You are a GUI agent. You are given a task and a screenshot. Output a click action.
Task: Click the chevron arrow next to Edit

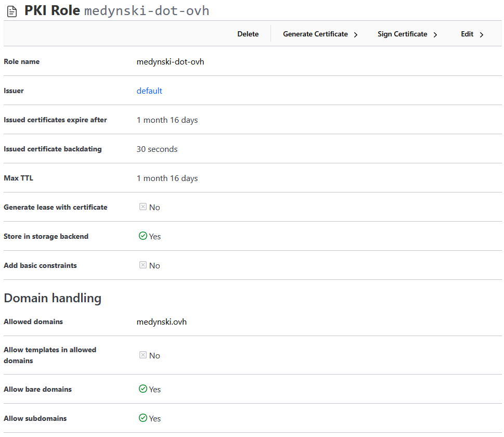[482, 35]
